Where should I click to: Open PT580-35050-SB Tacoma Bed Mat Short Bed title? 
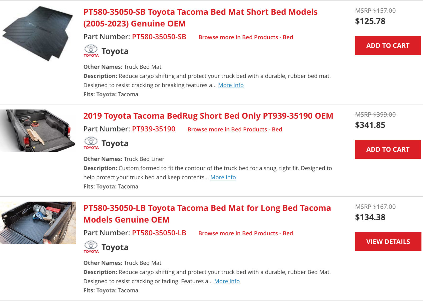pos(200,18)
